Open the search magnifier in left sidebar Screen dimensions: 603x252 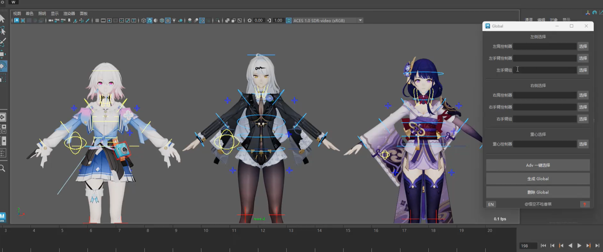3,168
